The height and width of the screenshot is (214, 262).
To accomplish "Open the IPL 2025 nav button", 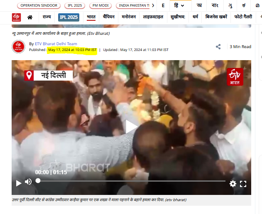I will tap(68, 17).
